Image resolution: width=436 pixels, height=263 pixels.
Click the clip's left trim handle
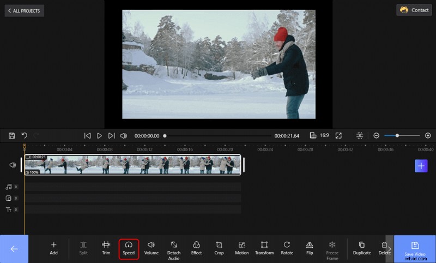(21, 165)
